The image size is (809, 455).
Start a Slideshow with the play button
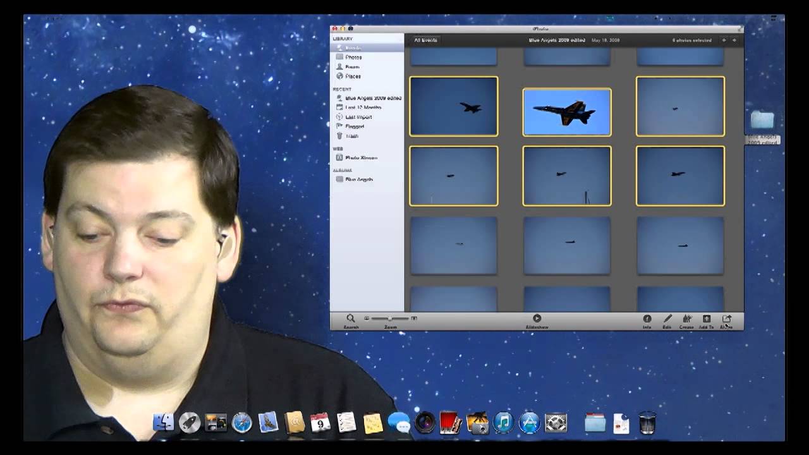point(537,318)
